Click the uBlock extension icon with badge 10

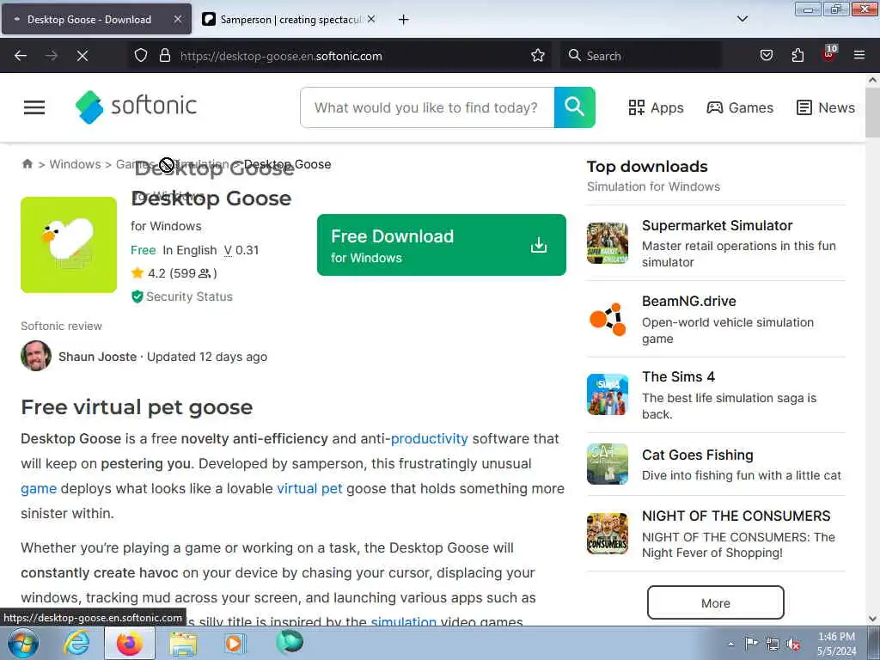[829, 54]
